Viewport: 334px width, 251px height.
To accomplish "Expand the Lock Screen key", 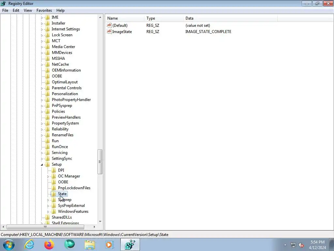I will click(42, 35).
